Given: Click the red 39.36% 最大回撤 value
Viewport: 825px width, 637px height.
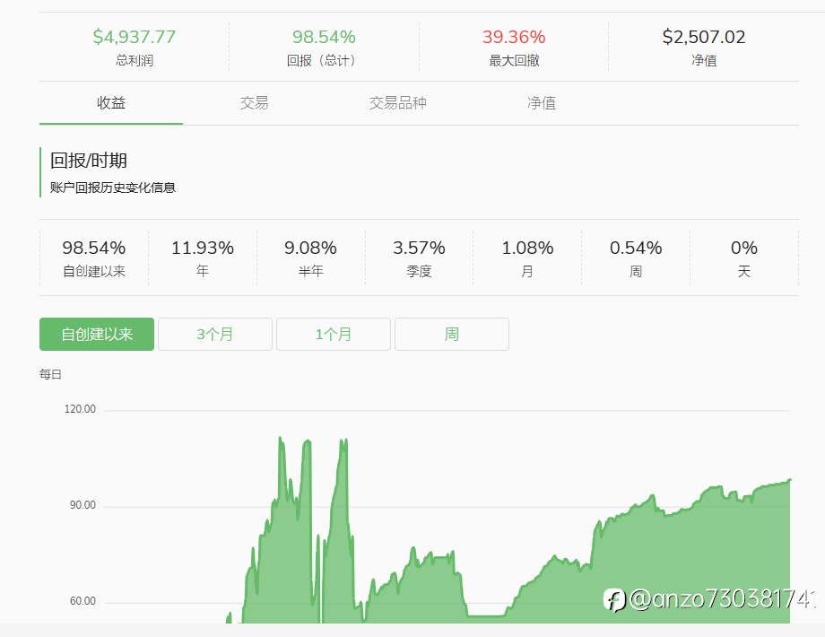Looking at the screenshot, I should pyautogui.click(x=514, y=38).
